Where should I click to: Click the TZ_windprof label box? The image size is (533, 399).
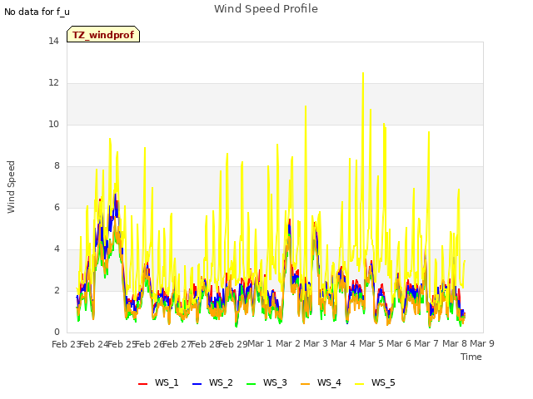click(x=103, y=34)
